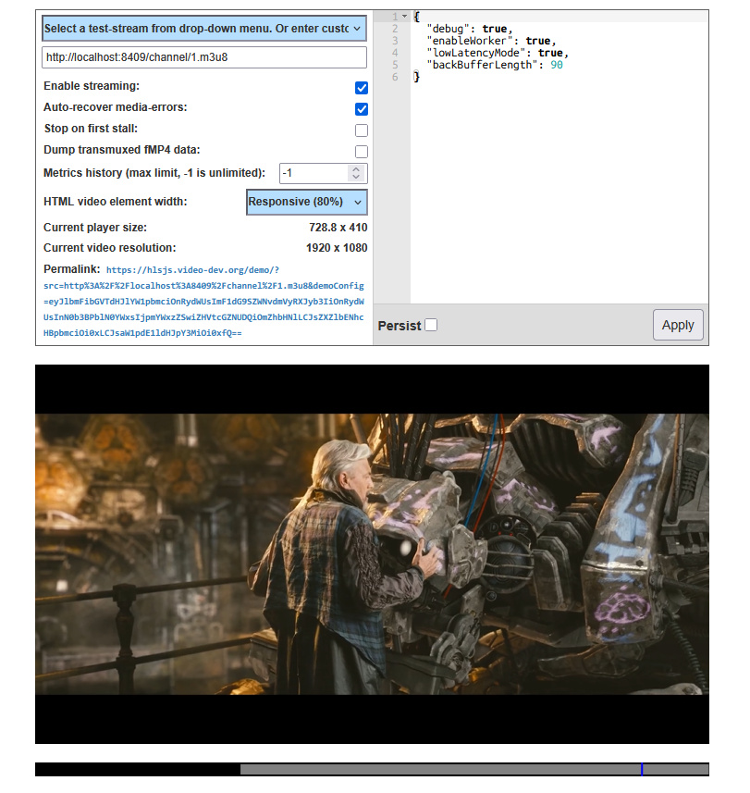Click line number 6 in editor gutter

click(x=395, y=77)
